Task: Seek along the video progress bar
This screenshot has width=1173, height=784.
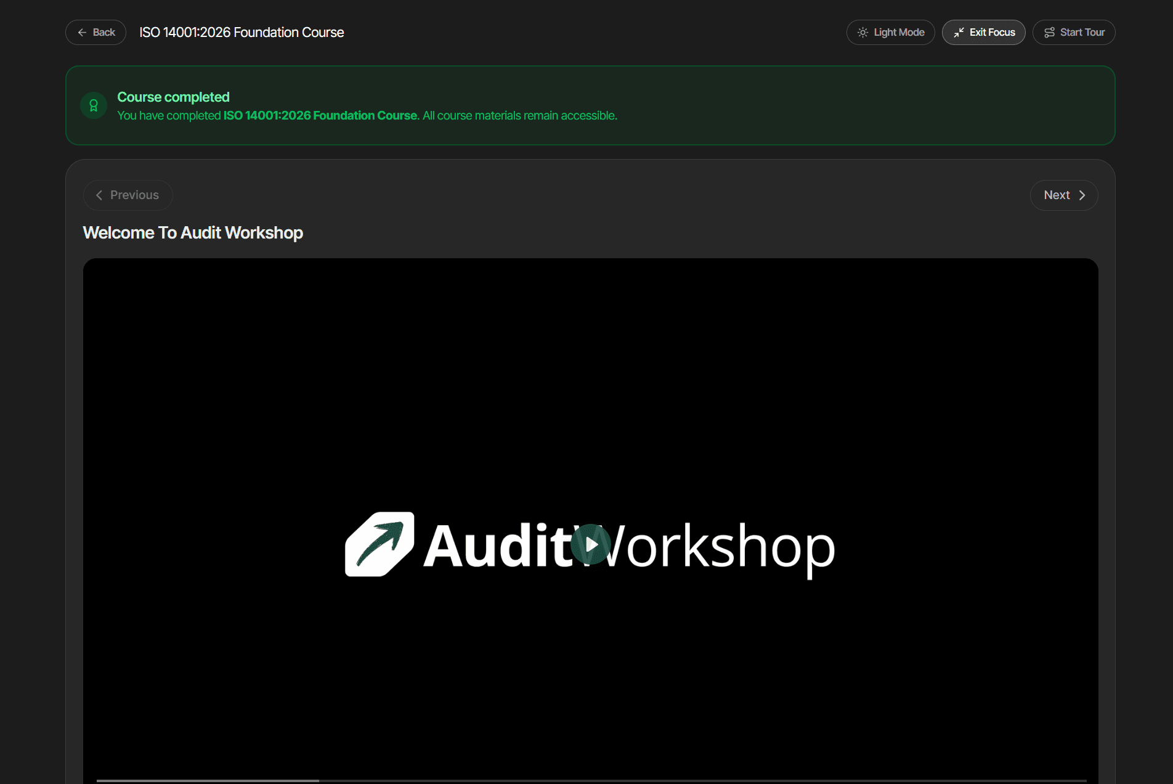Action: pyautogui.click(x=591, y=780)
